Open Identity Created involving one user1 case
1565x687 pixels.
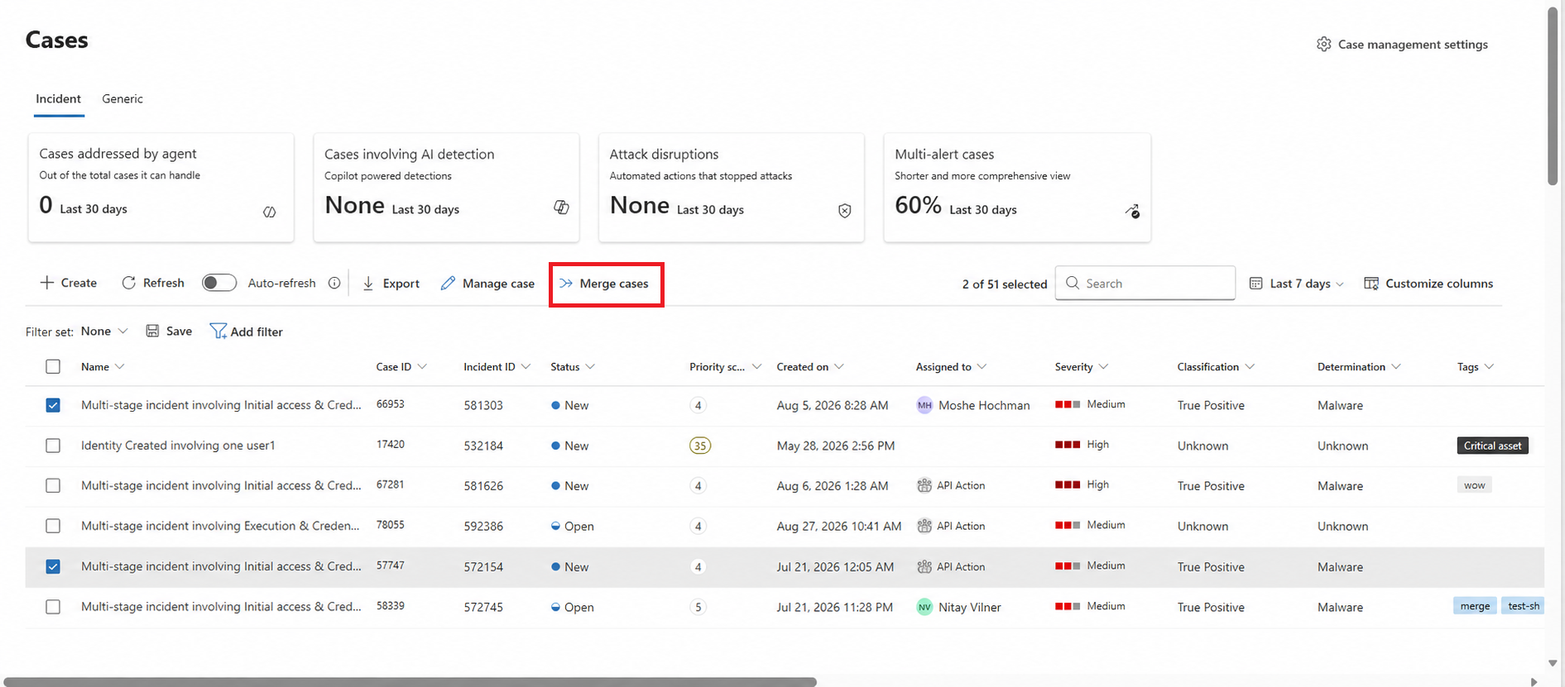click(x=178, y=446)
